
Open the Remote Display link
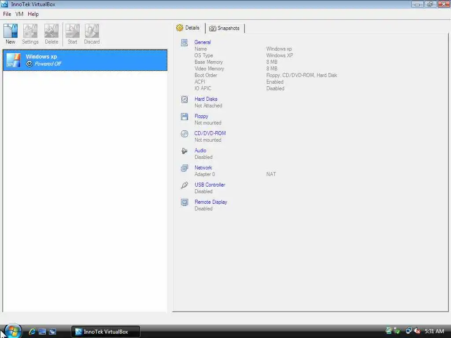tap(211, 202)
